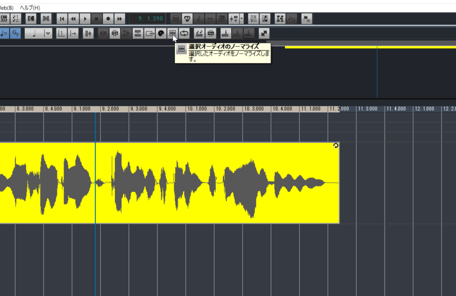Viewport: 456px width, 296px height.
Task: Click the loop arrows toolbar icon
Action: point(184,33)
